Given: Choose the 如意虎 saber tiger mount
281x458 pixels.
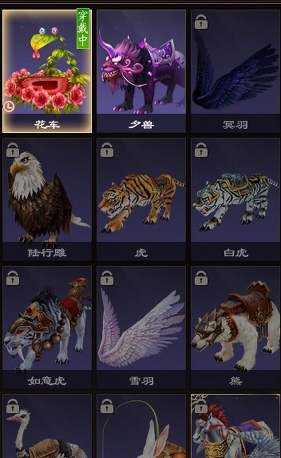Looking at the screenshot, I should 47,327.
